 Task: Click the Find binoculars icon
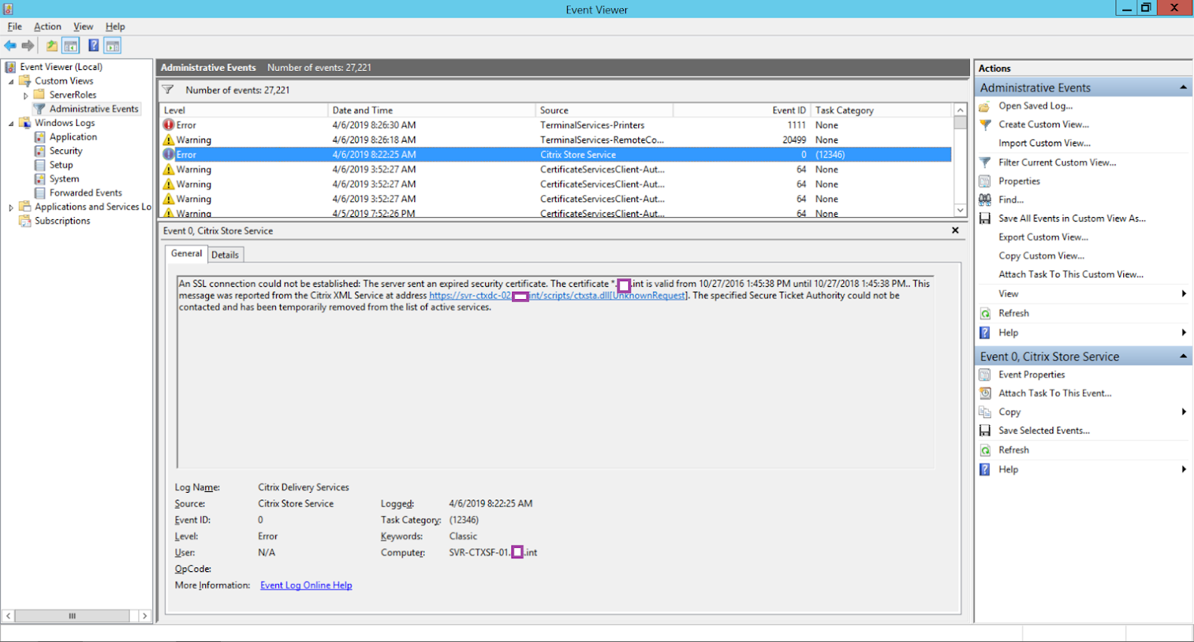[985, 200]
